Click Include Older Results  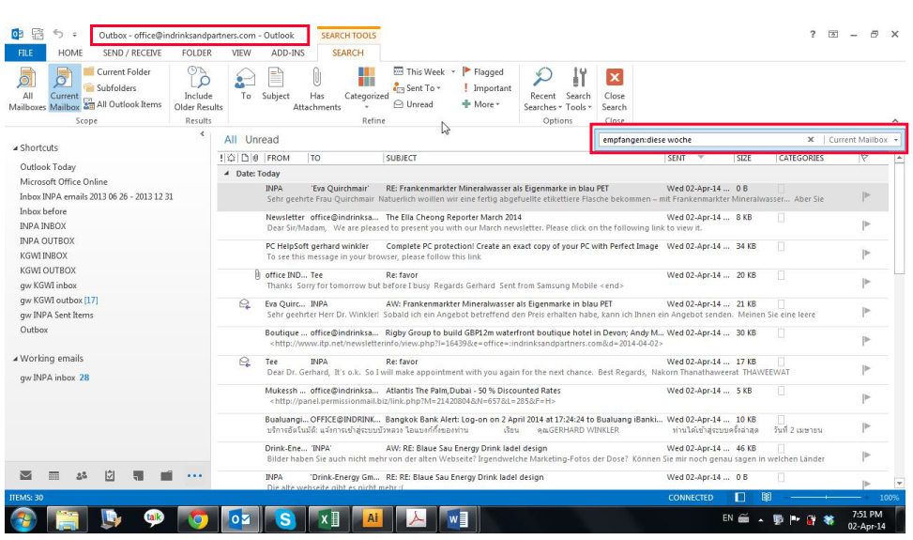tap(198, 88)
